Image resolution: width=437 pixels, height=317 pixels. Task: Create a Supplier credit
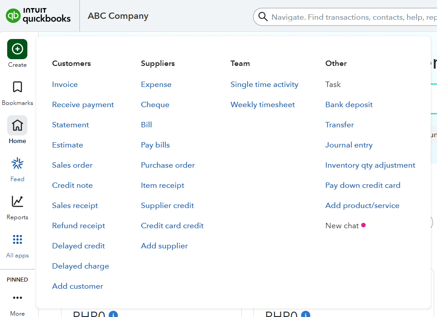point(167,205)
